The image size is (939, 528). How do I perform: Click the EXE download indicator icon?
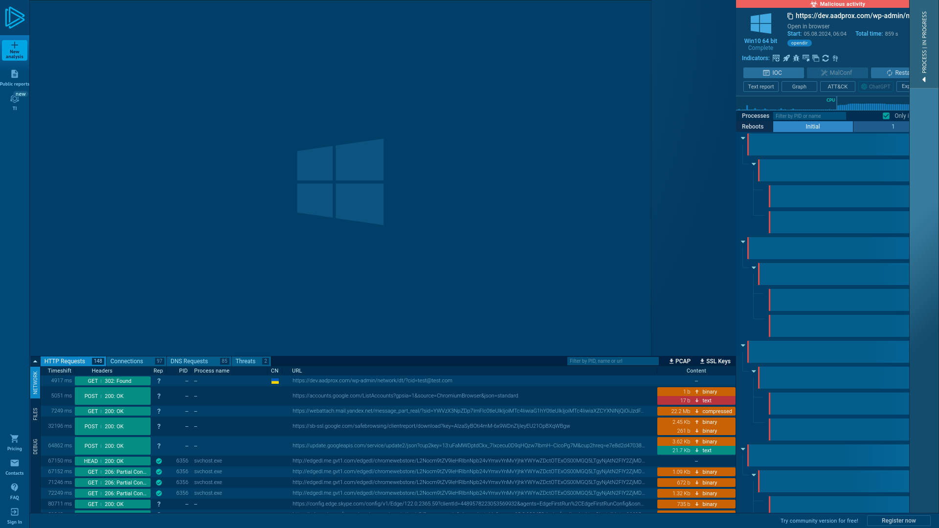pyautogui.click(x=806, y=58)
